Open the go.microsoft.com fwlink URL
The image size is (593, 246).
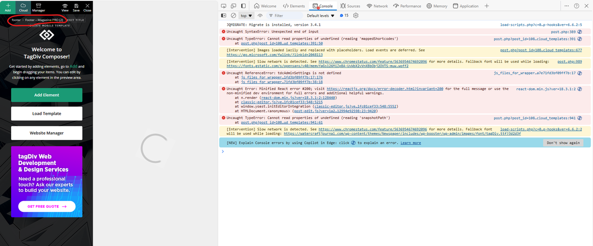tap(275, 55)
